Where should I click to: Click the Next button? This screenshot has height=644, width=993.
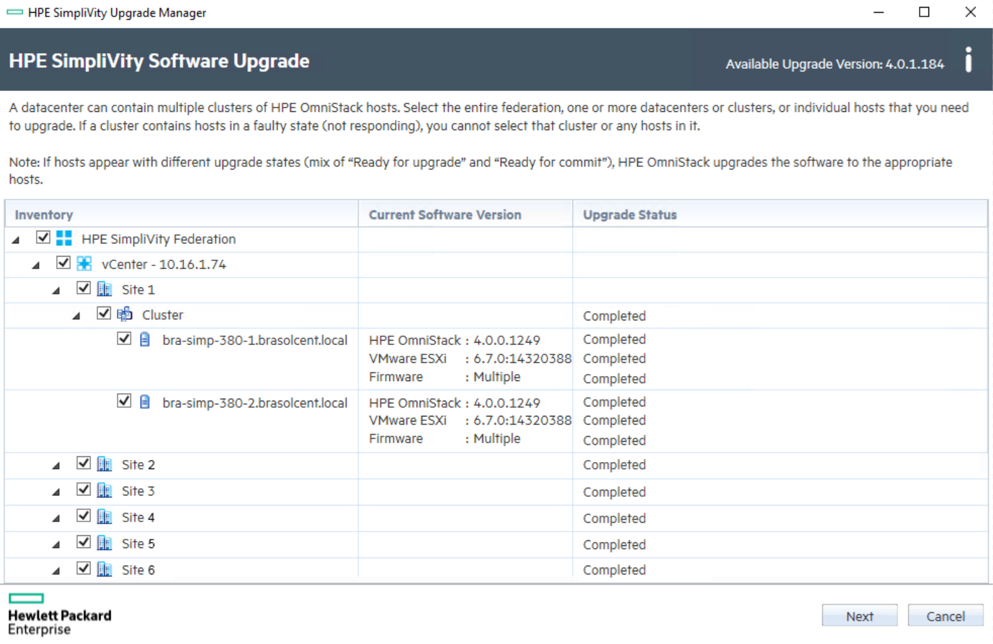[x=860, y=616]
